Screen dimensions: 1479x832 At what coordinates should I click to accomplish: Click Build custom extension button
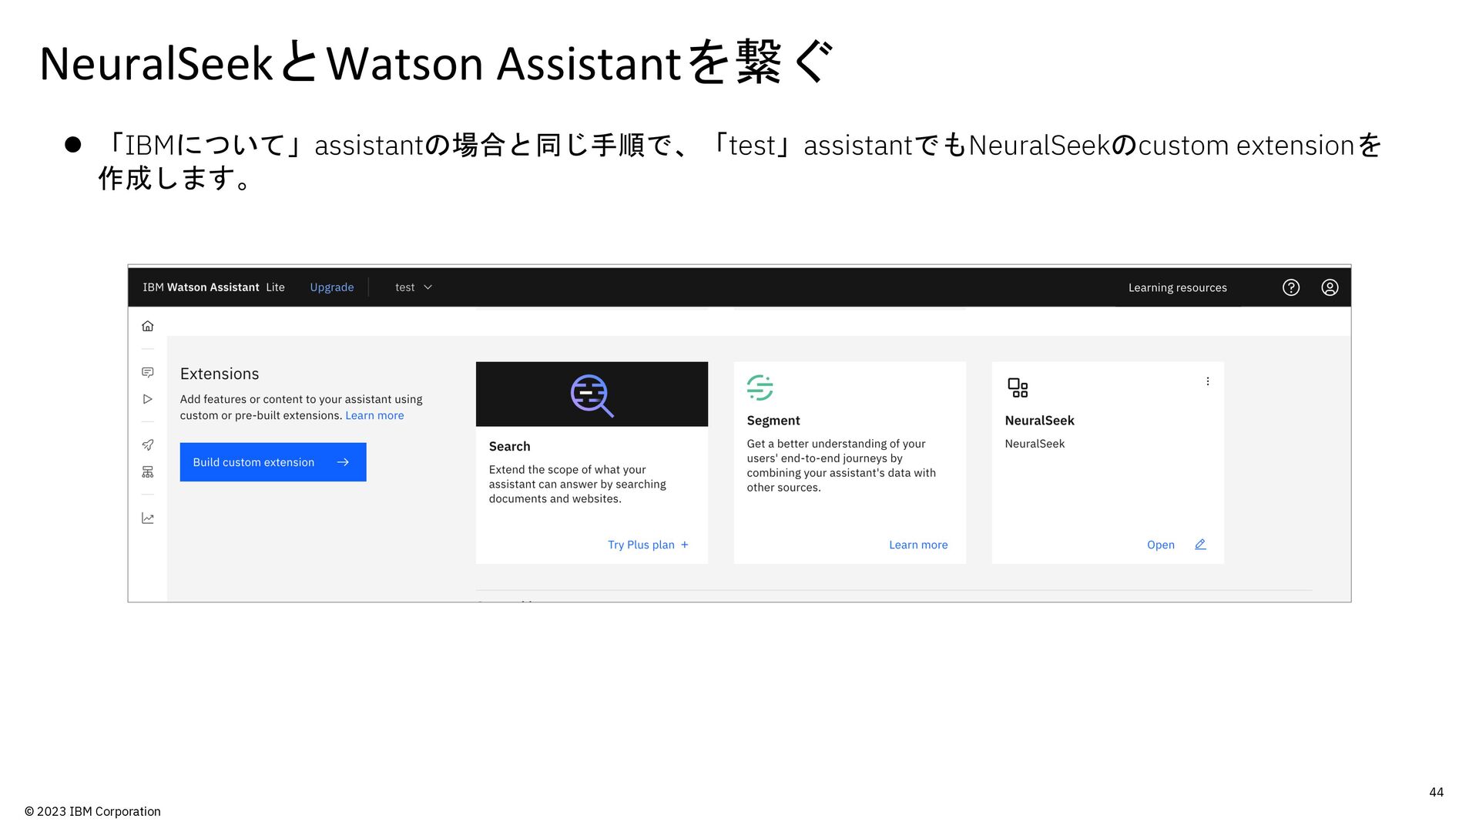click(273, 462)
